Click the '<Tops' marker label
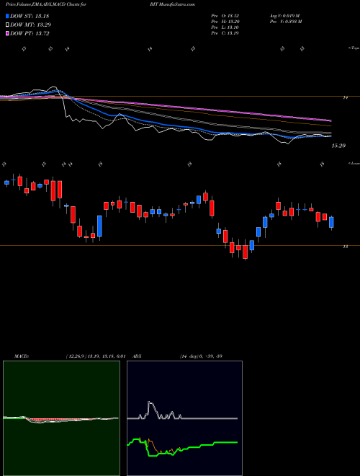 tap(354, 48)
